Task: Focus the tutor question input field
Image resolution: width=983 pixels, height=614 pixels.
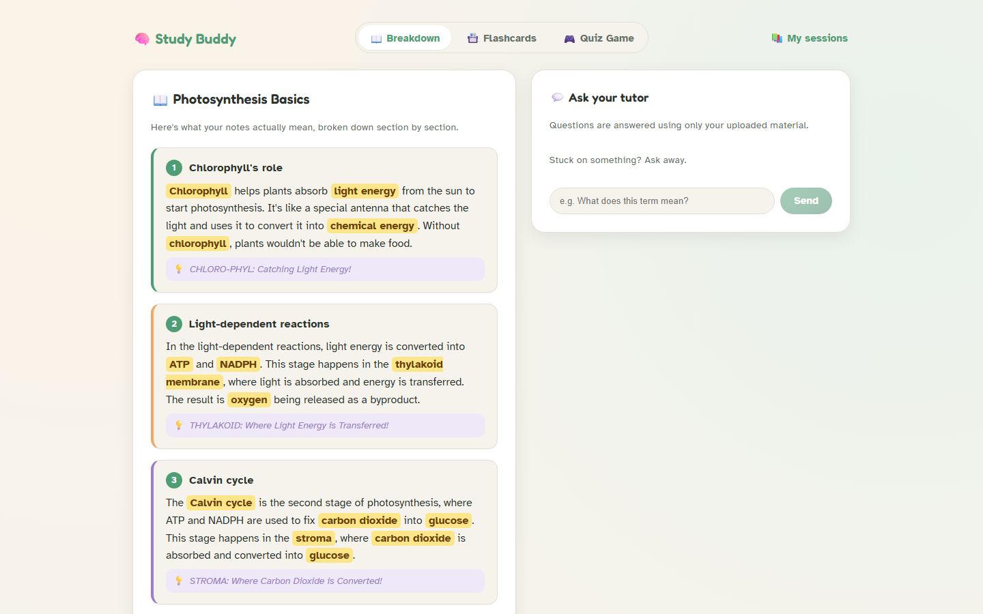Action: coord(662,201)
